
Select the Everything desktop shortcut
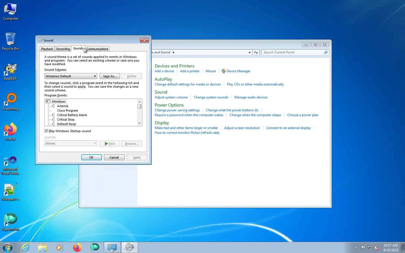(x=10, y=102)
